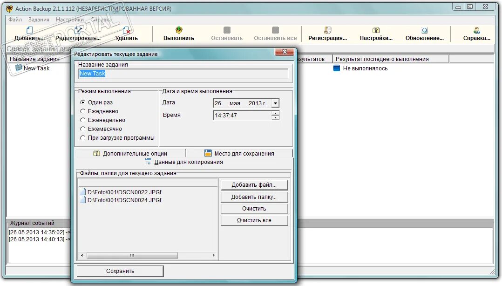Click the file list scroll right arrow
The width and height of the screenshot is (502, 286).
pos(214,255)
